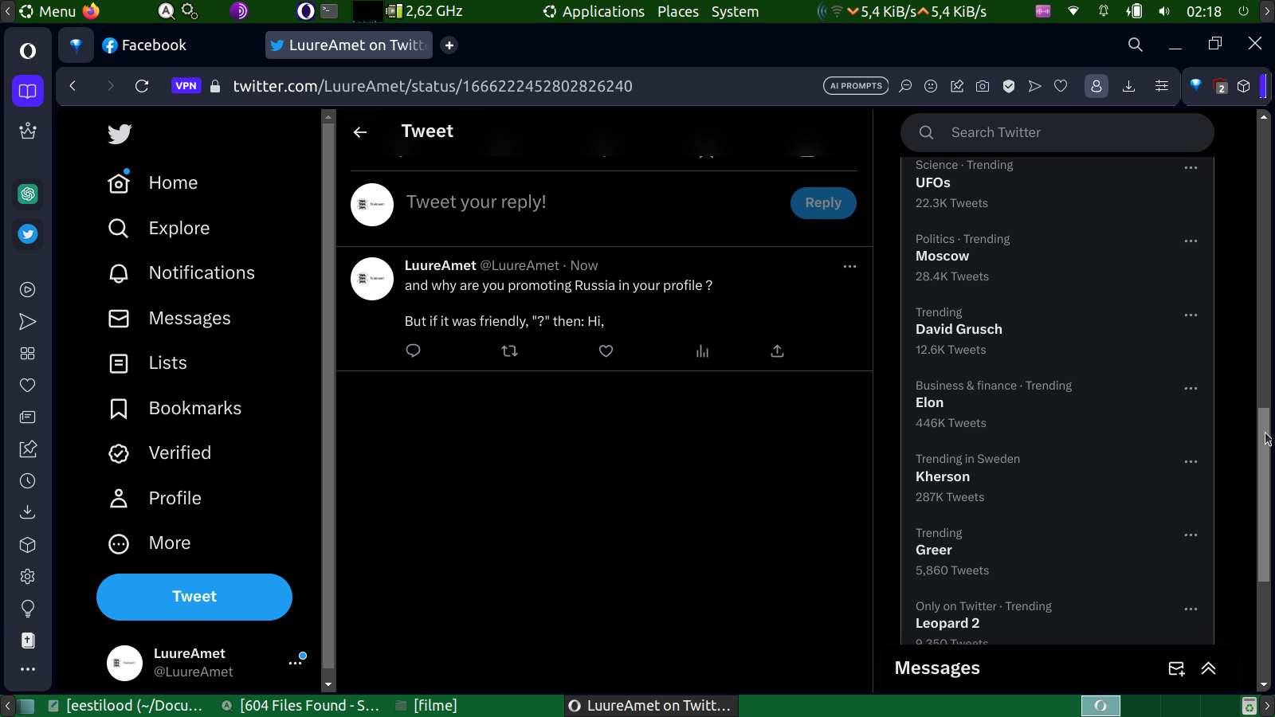Open the Applications menu in top panel
Viewport: 1275px width, 717px height.
pos(594,11)
